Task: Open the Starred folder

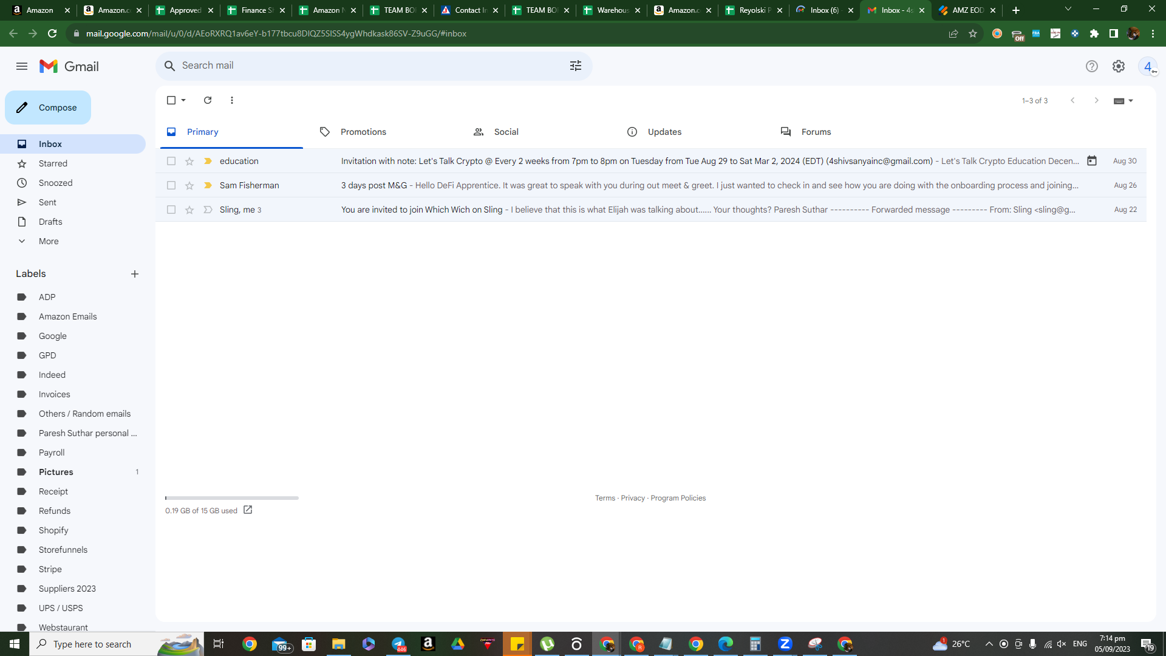Action: (x=73, y=163)
